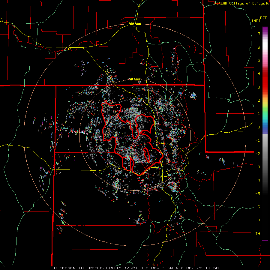Screen dimensions: 270x270
Task: Click the -7 dB value on the color scale
Action: (x=258, y=220)
